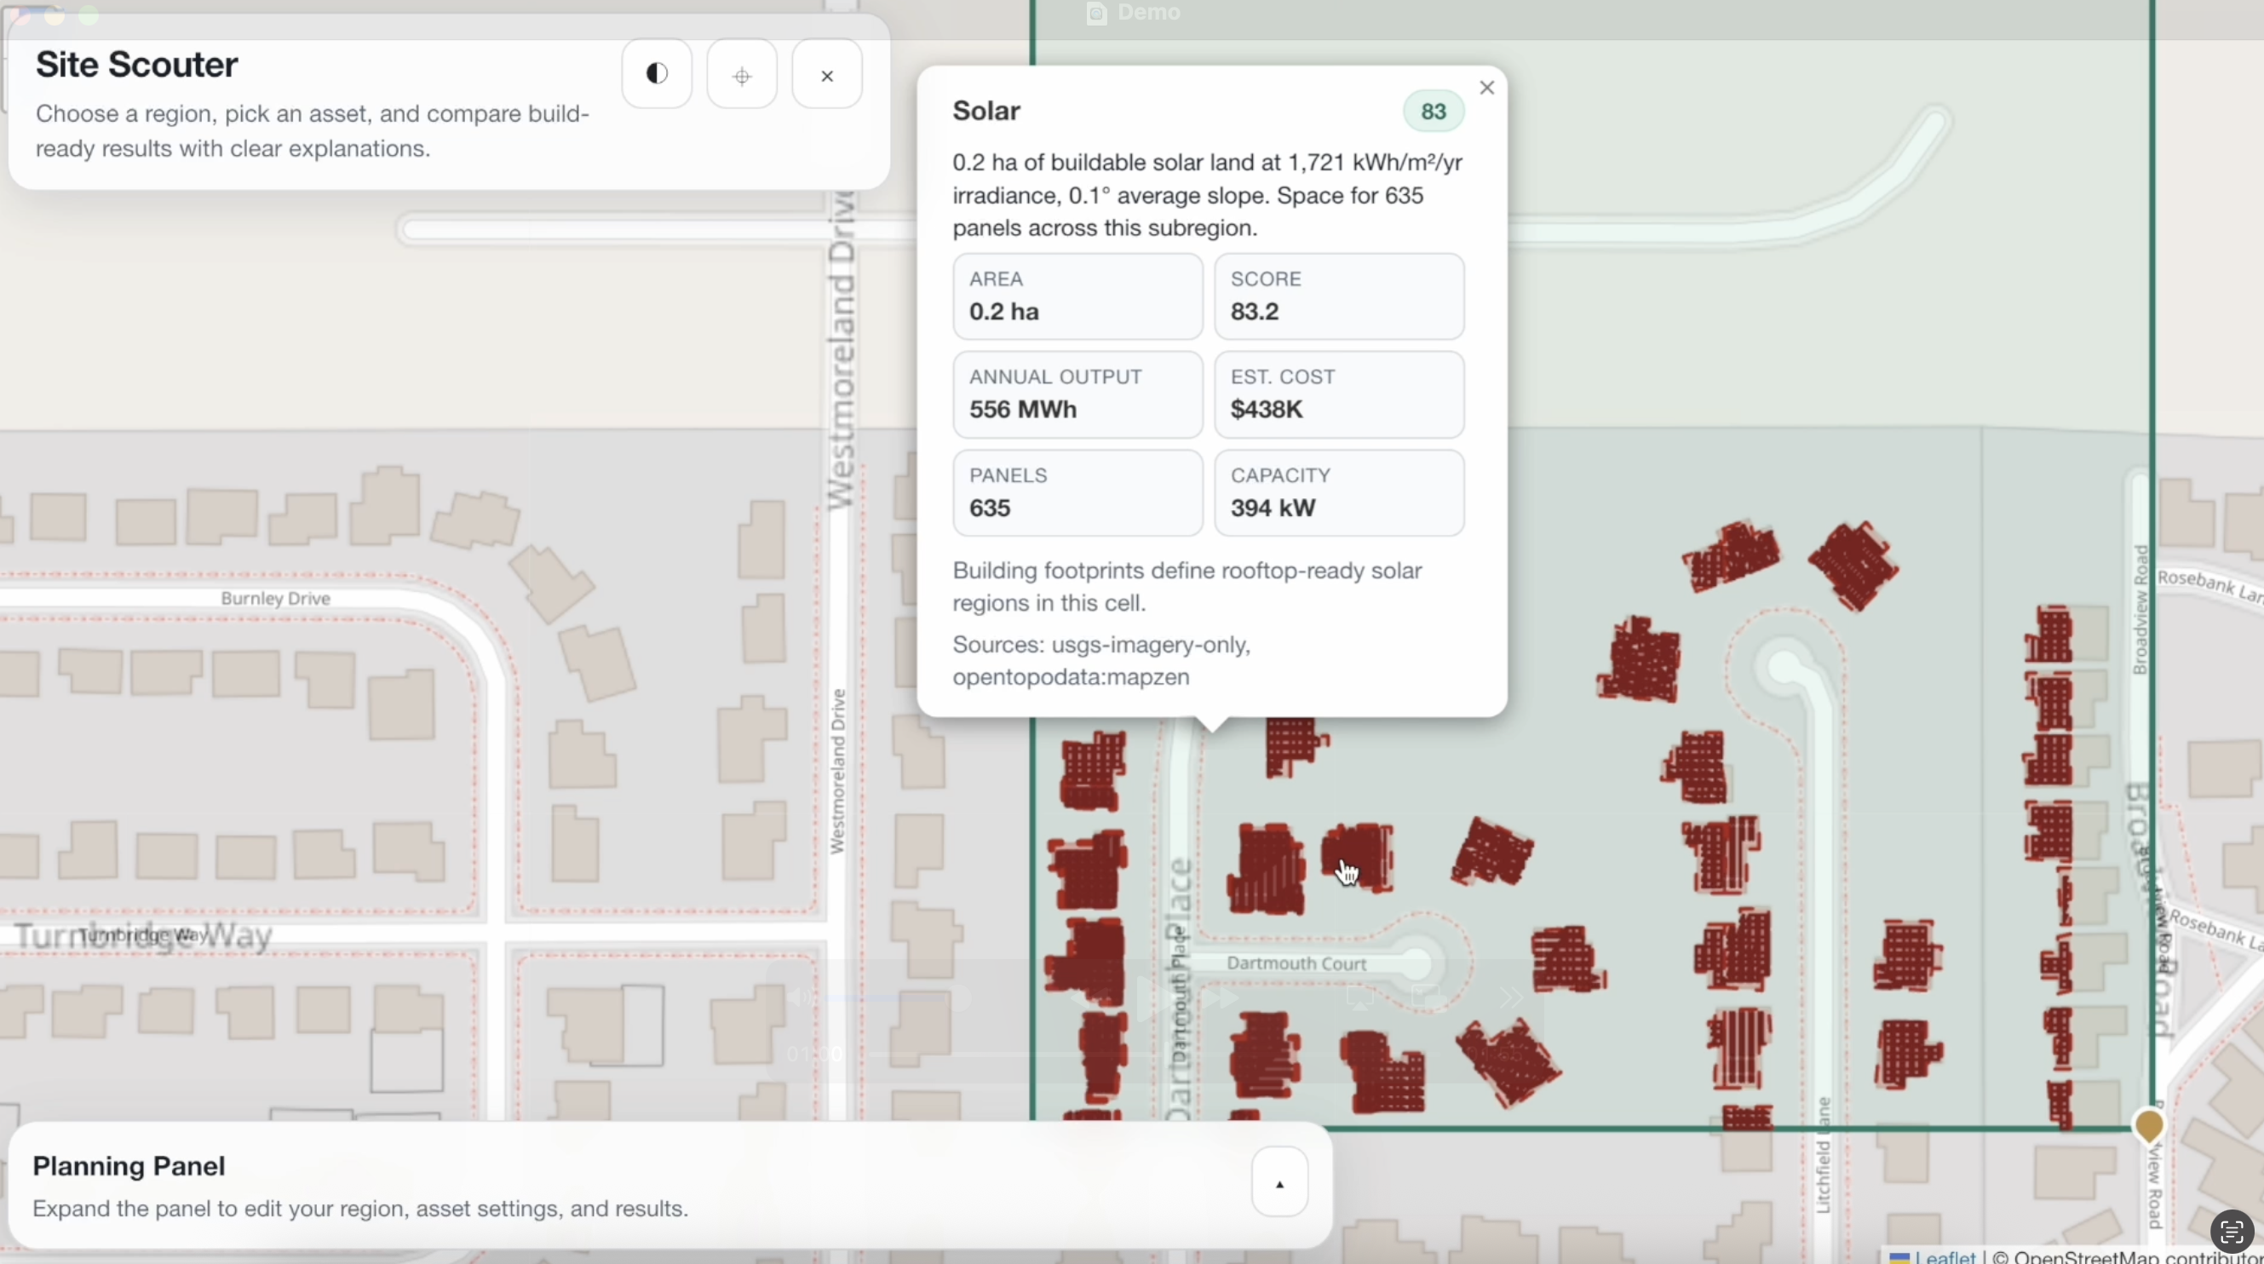This screenshot has width=2264, height=1264.
Task: Click the Panels 635 stat card
Action: (x=1077, y=492)
